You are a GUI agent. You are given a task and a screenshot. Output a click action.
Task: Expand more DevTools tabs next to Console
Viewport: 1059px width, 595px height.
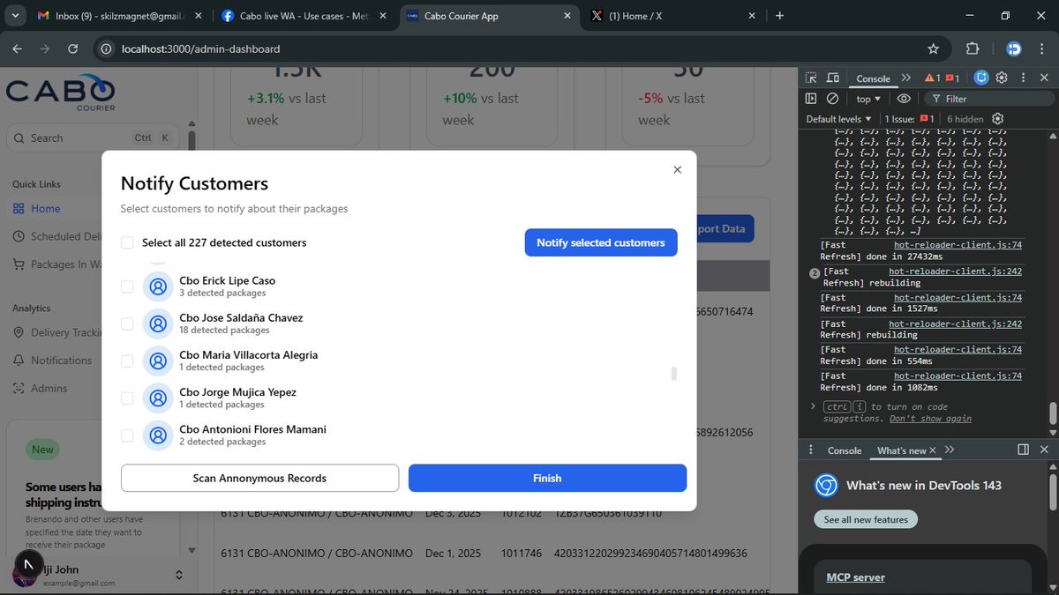(905, 78)
